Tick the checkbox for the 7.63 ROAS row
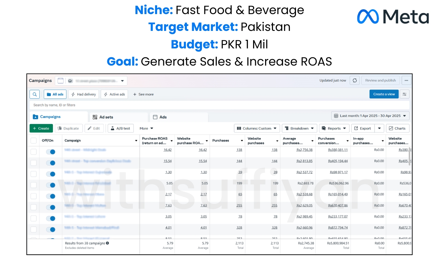The image size is (439, 264). (34, 207)
